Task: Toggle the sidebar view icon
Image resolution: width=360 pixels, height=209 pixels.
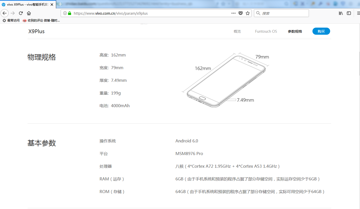Action: pyautogui.click(x=349, y=13)
